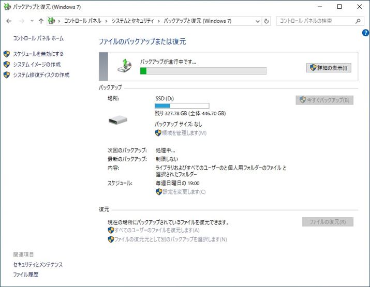Click the green backup progress bar
Screen dimensions: 370x287
pyautogui.click(x=203, y=71)
